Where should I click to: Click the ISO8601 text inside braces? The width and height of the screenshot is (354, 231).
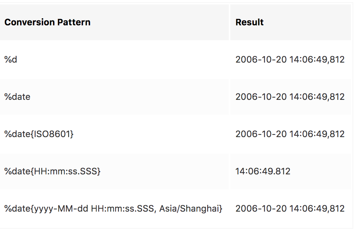(x=53, y=134)
